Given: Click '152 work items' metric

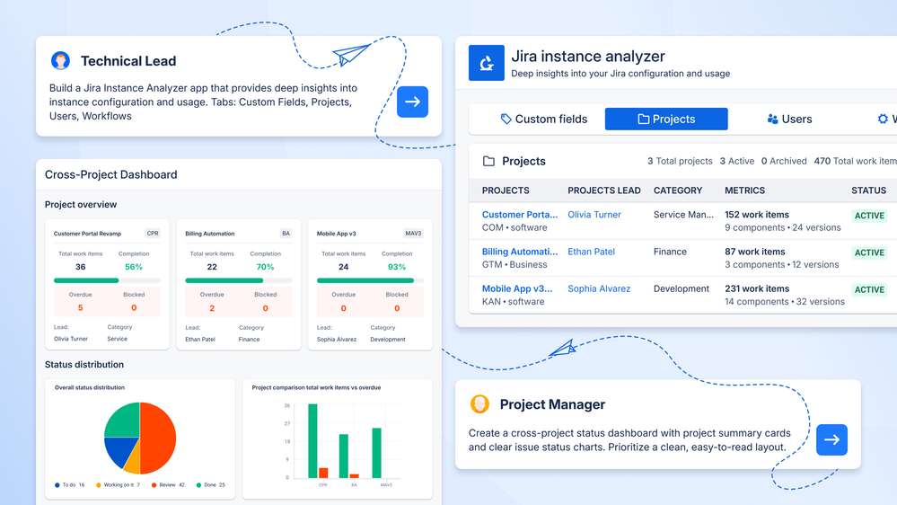Looking at the screenshot, I should pyautogui.click(x=757, y=215).
